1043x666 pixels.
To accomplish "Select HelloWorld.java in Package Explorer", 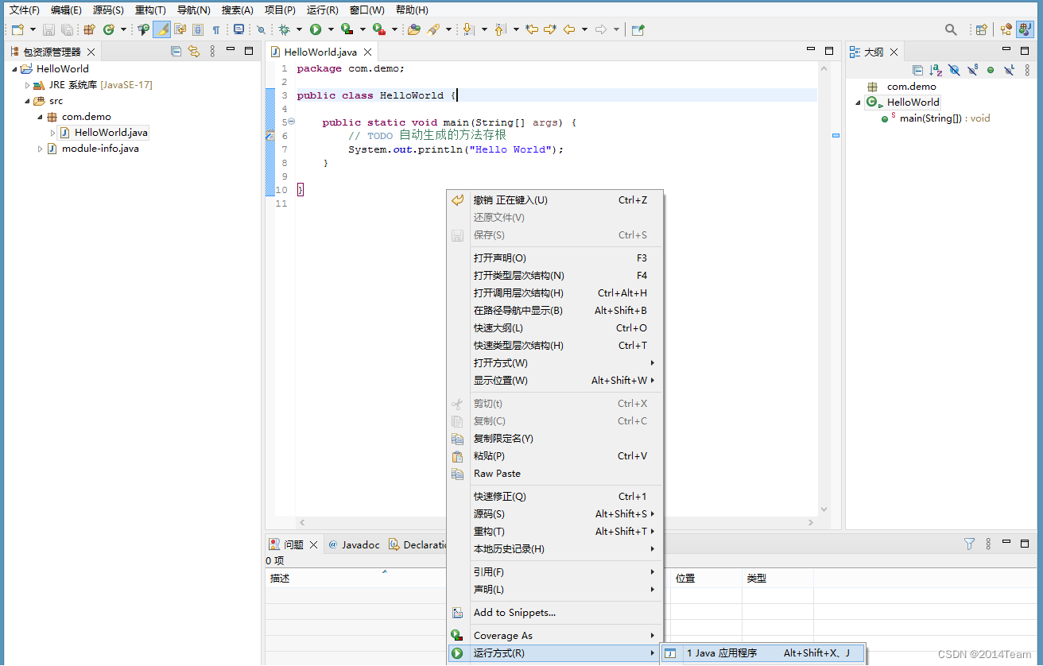I will click(111, 133).
